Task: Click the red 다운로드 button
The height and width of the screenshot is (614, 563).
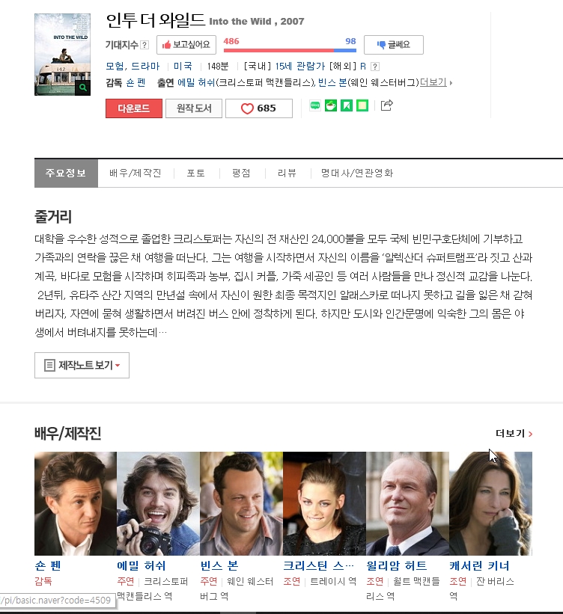Action: click(x=134, y=108)
